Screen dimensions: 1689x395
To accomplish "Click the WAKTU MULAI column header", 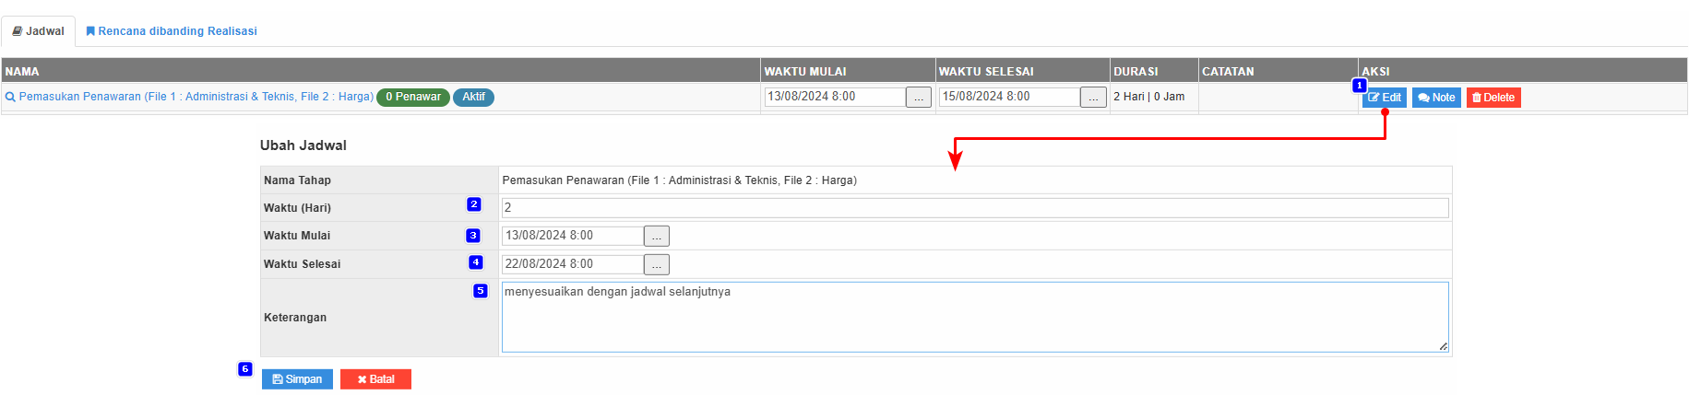I will (x=848, y=71).
